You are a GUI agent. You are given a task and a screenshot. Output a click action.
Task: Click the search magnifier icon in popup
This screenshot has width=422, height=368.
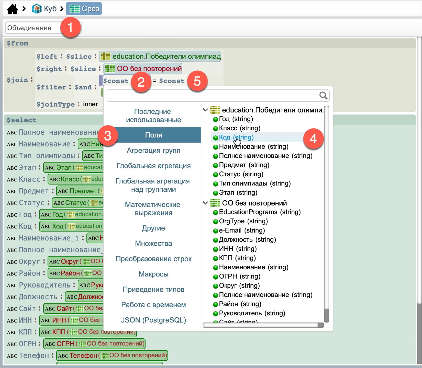323,96
